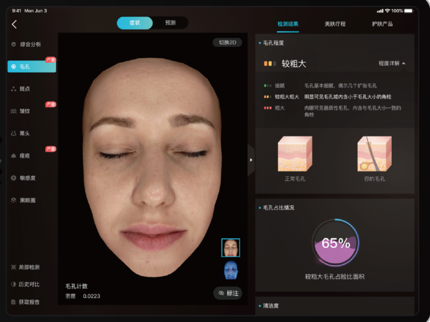This screenshot has width=430, height=322.
Task: Select the 黑眼圈 dark circles icon
Action: [x=14, y=200]
